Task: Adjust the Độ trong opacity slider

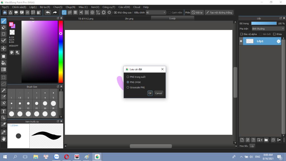Action: [264, 23]
